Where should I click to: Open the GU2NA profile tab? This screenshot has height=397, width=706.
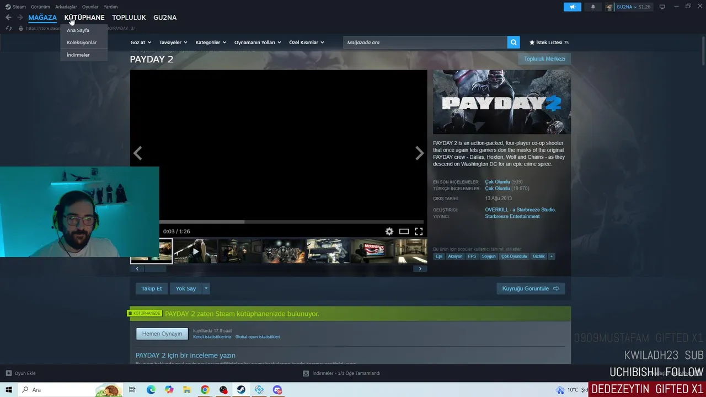pyautogui.click(x=165, y=18)
